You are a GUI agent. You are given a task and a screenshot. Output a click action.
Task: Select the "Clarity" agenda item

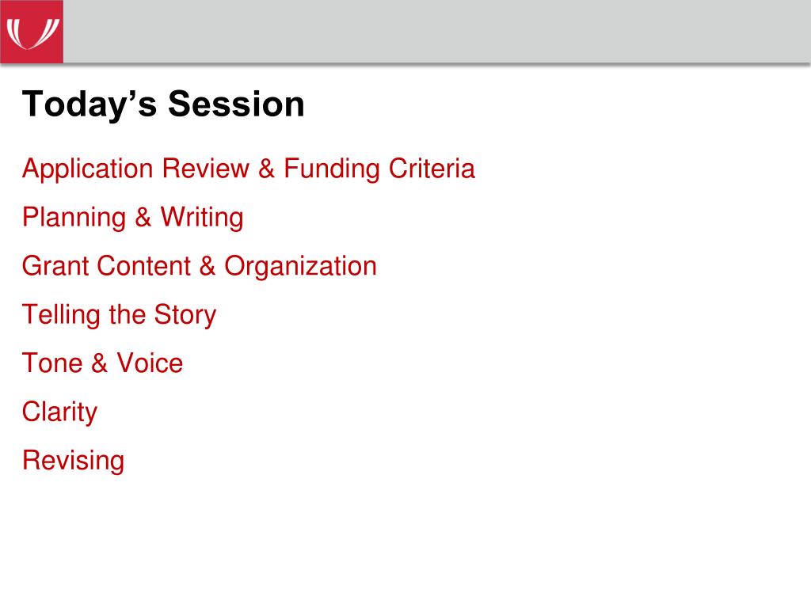pos(59,412)
